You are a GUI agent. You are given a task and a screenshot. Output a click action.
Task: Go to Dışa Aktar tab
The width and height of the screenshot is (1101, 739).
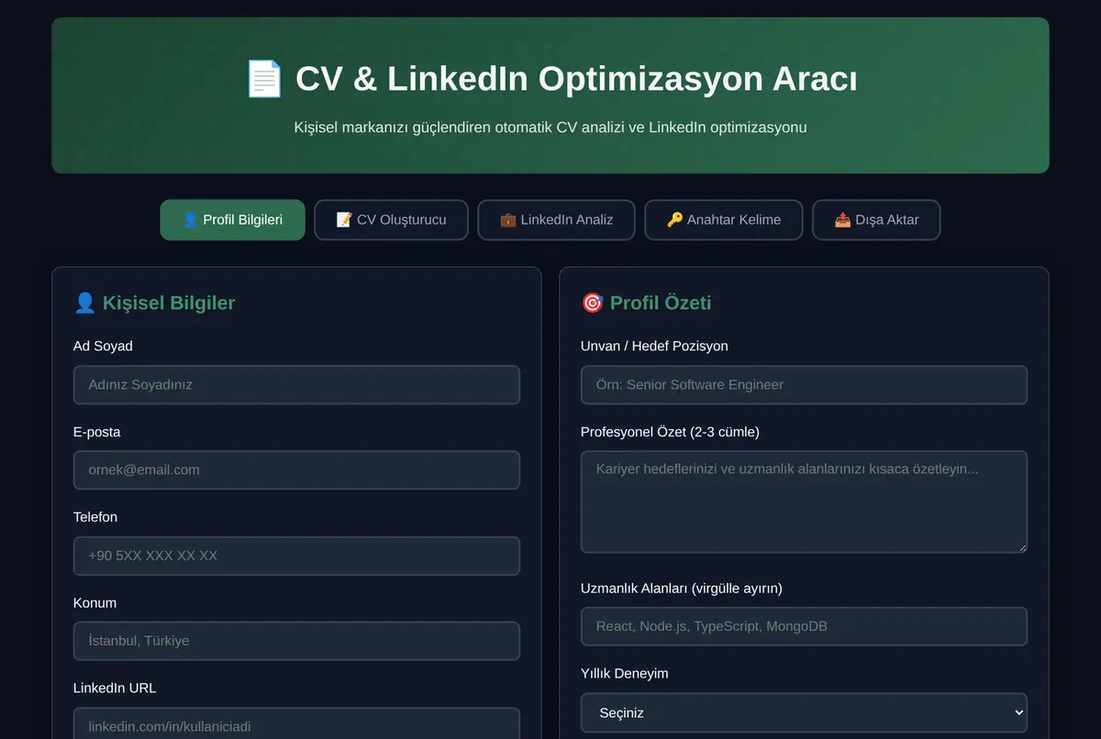pyautogui.click(x=876, y=220)
